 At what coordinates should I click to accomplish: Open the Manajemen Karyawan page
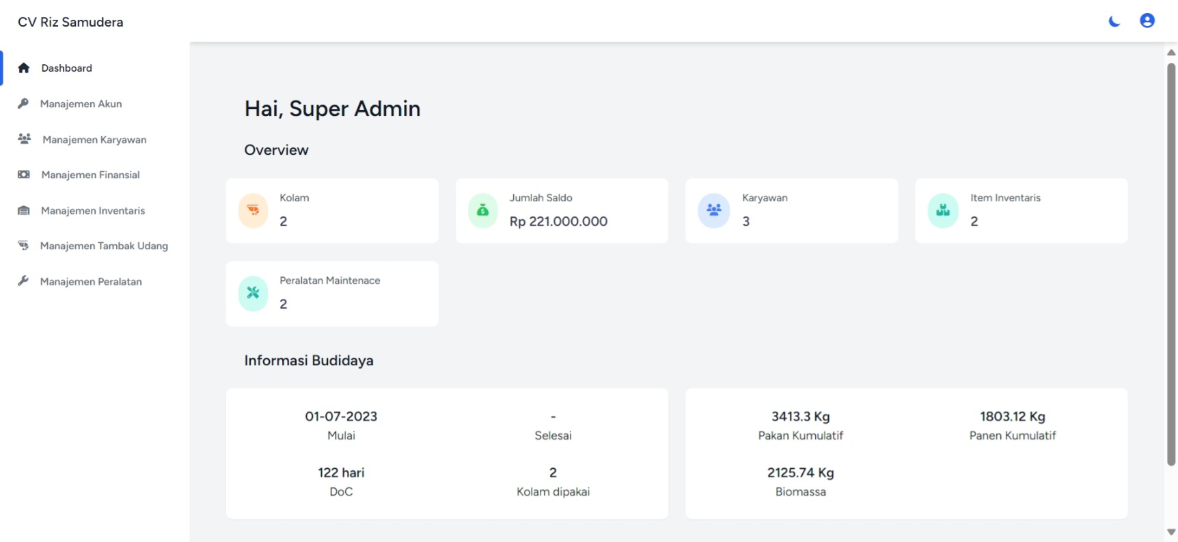95,139
